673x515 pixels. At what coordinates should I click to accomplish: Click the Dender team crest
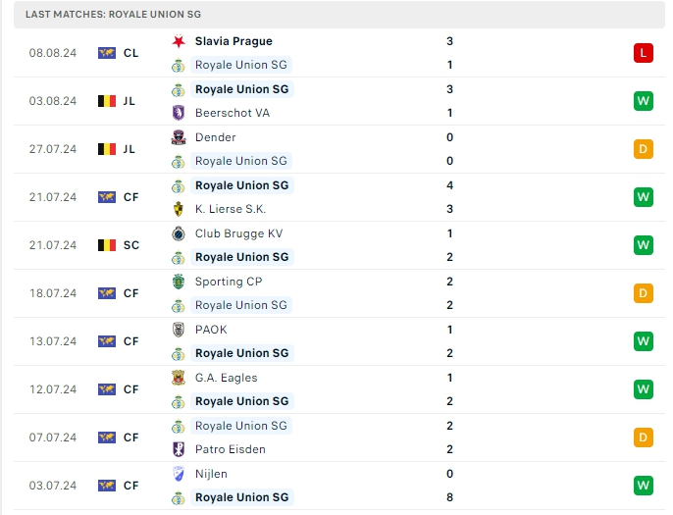point(179,137)
